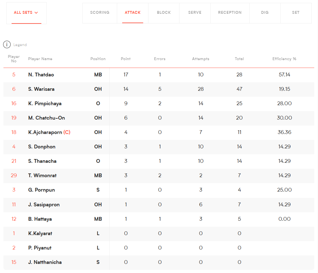Click the Legend link text
The width and height of the screenshot is (318, 273).
click(x=20, y=45)
